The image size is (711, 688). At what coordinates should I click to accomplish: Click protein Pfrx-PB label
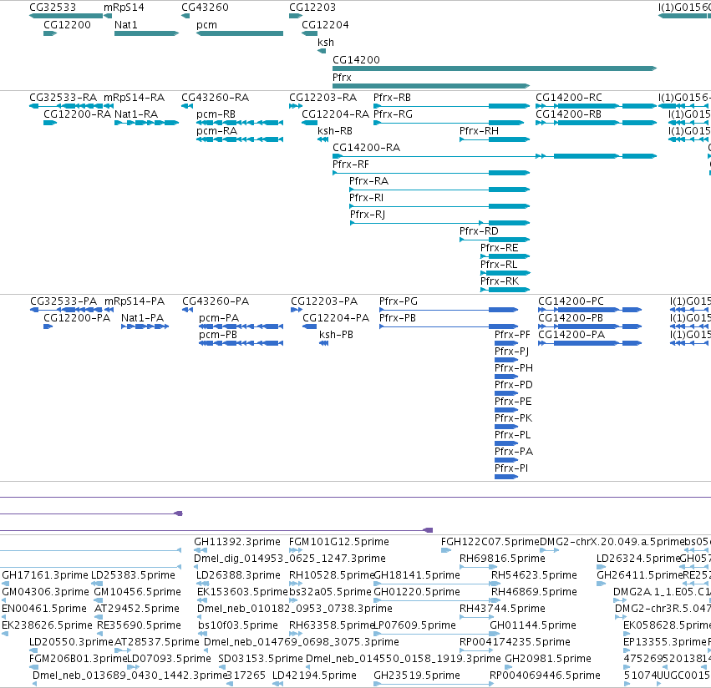click(x=397, y=318)
